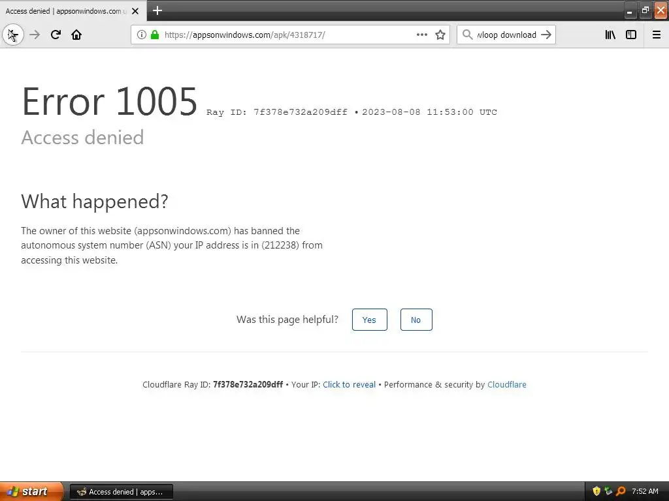Click the security shield tray icon
The height and width of the screenshot is (501, 669).
596,491
